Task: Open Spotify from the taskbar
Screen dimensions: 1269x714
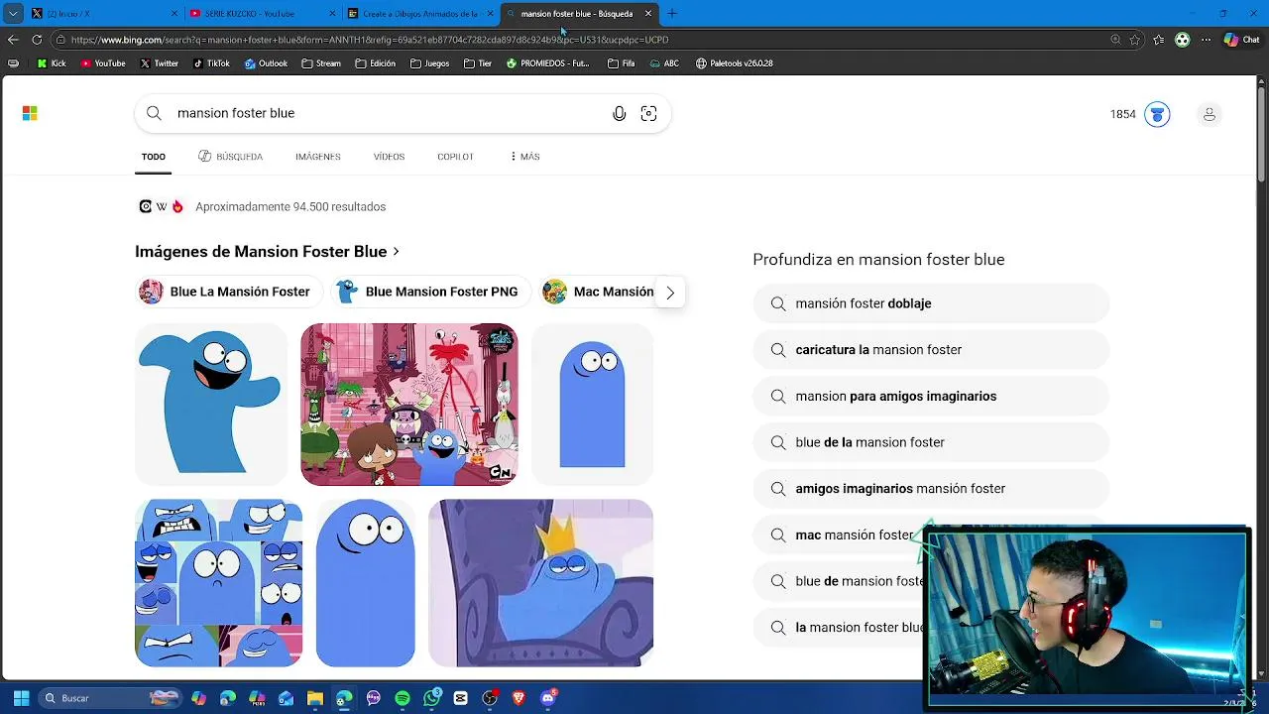Action: pos(403,698)
